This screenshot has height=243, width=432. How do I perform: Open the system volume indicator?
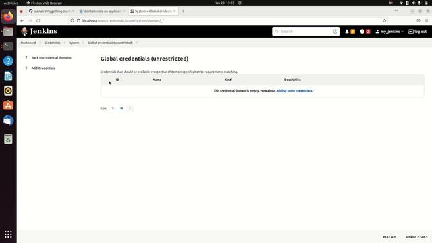coord(414,3)
